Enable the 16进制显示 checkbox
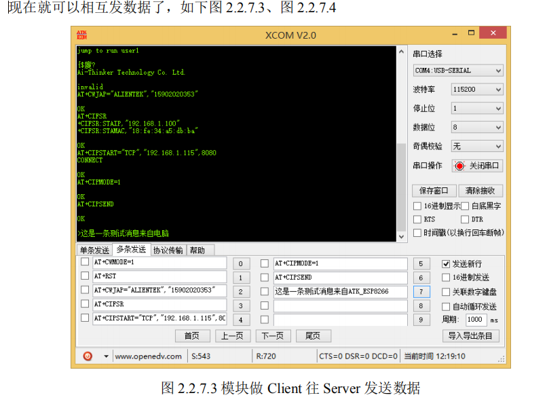Screen dimensions: 547x408 [417, 206]
